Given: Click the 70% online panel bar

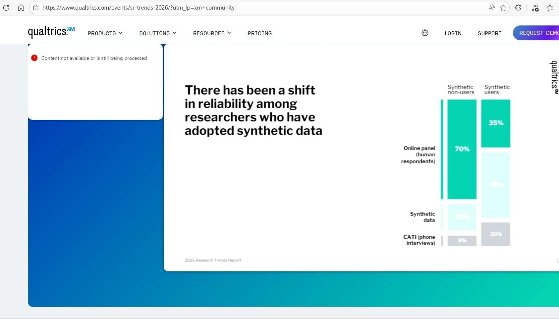Looking at the screenshot, I should (x=462, y=149).
